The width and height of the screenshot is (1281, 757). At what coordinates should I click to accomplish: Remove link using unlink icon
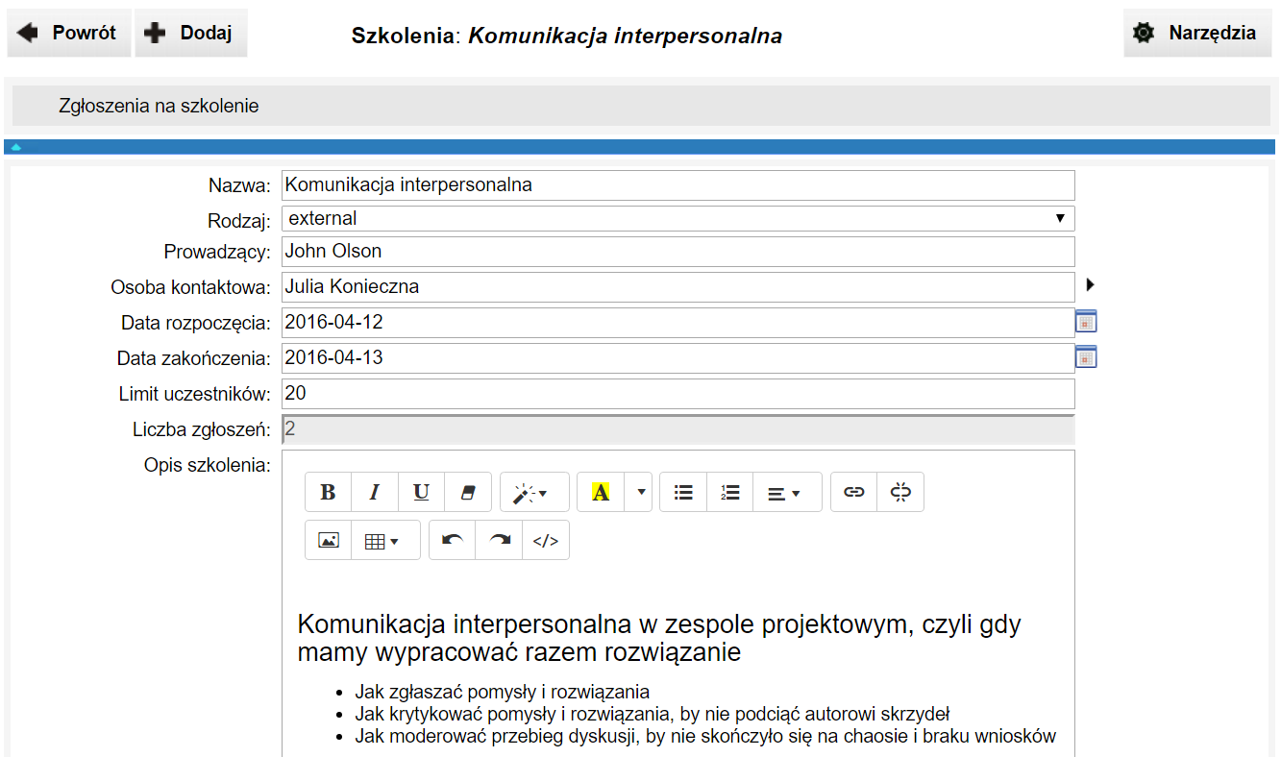coord(900,492)
